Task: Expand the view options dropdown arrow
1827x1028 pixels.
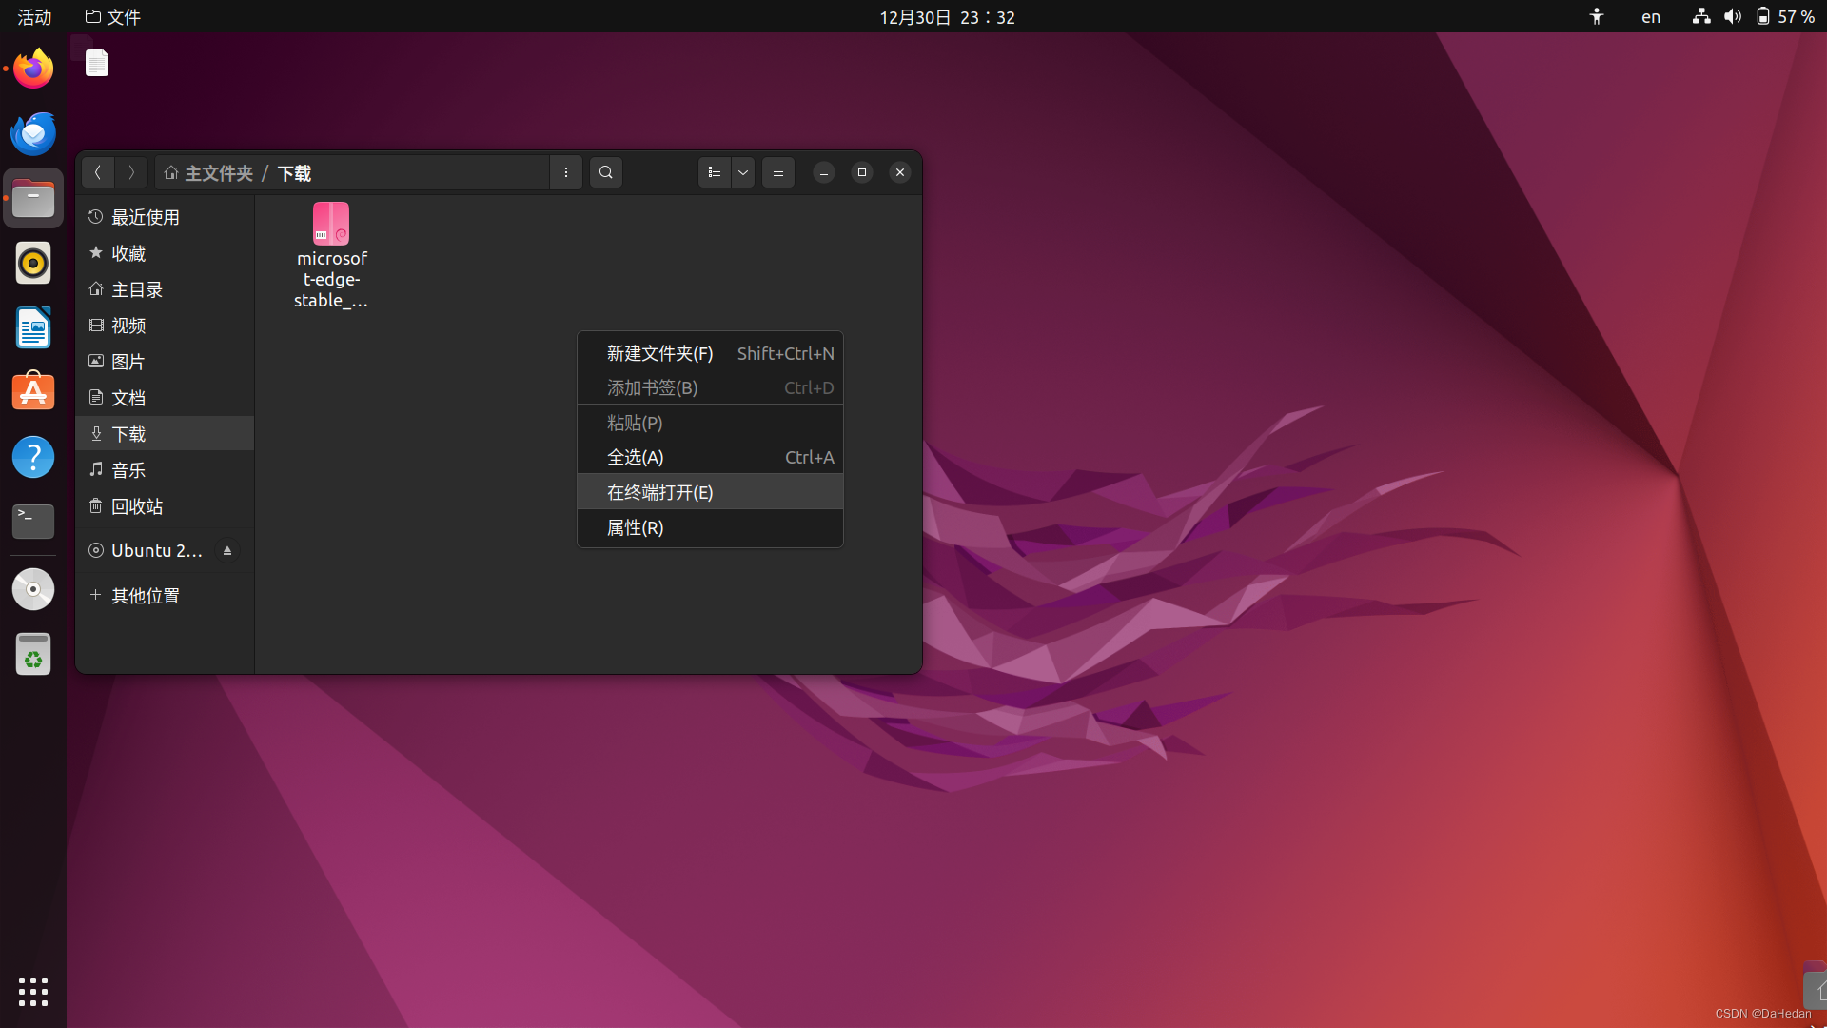Action: click(x=743, y=172)
